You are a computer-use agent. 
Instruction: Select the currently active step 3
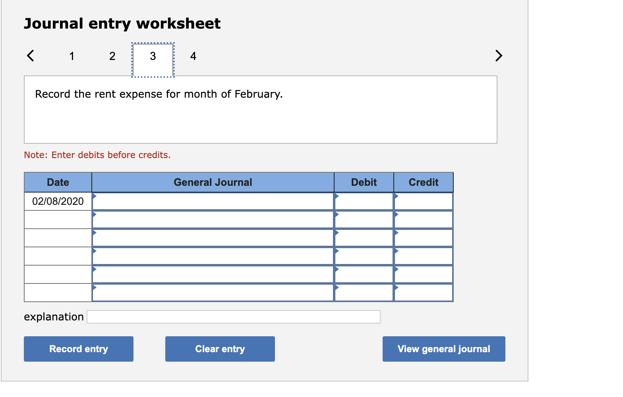coord(153,57)
